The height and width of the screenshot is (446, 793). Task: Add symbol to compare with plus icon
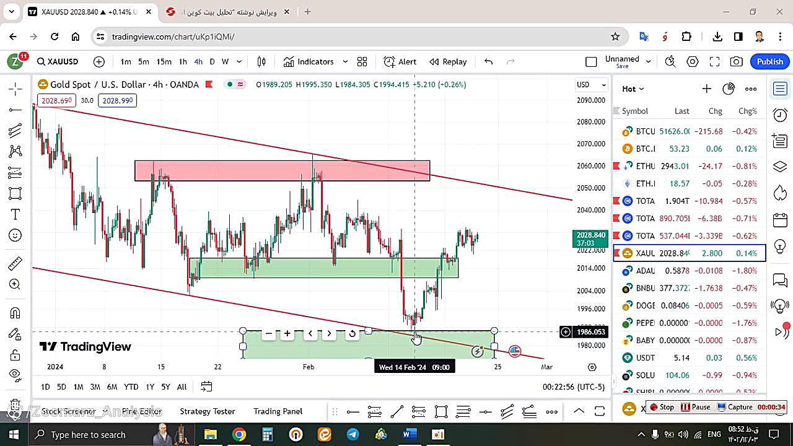[x=99, y=61]
